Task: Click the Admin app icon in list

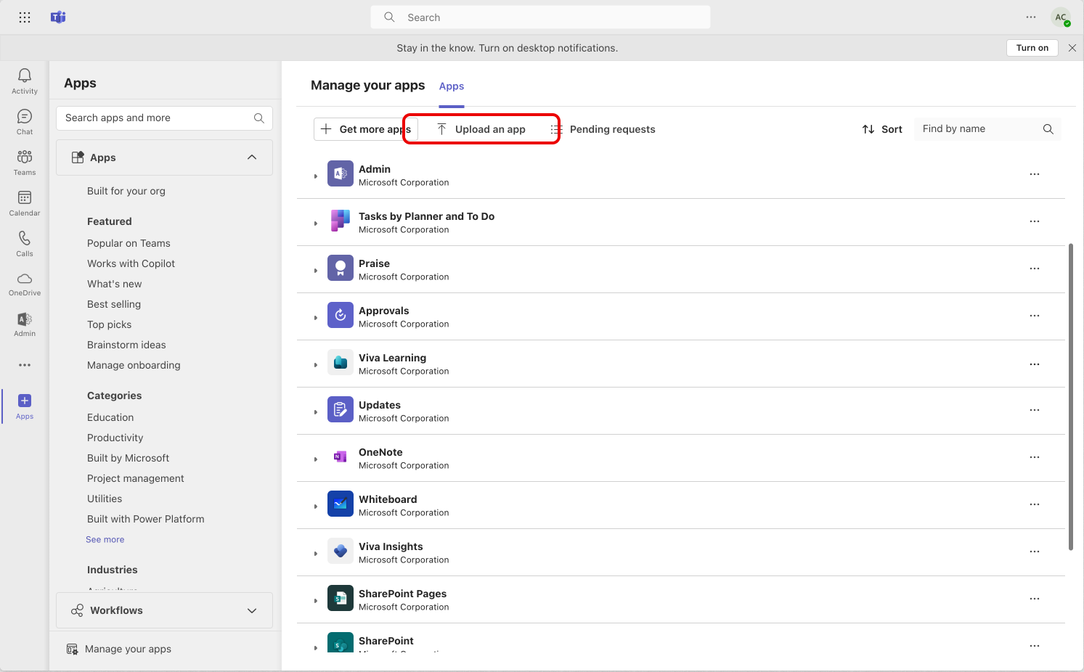Action: 341,173
